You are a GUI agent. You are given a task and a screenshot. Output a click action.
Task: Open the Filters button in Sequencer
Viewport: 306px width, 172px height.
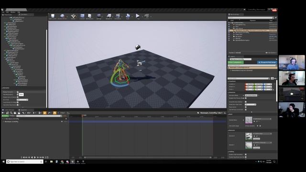[x=12, y=116]
